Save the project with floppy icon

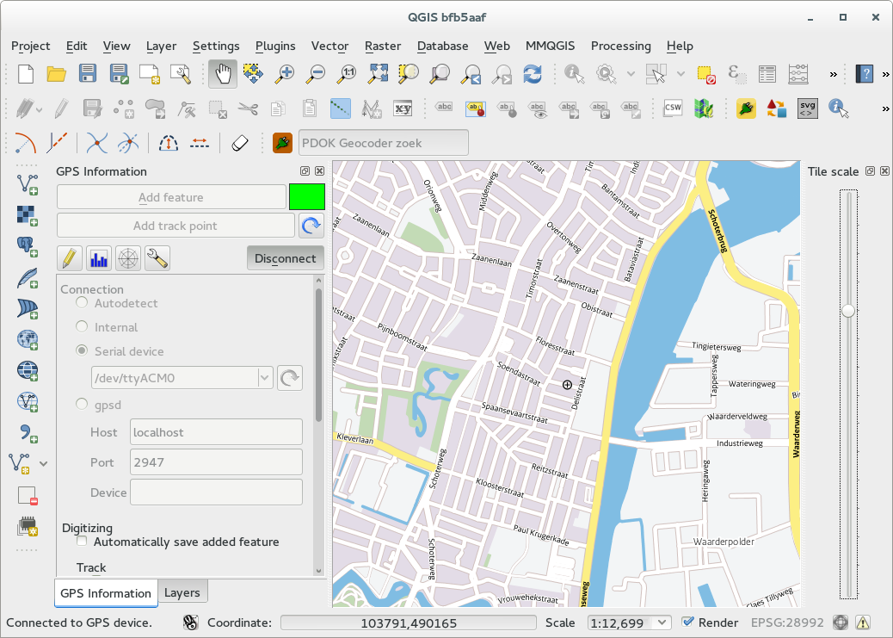87,74
